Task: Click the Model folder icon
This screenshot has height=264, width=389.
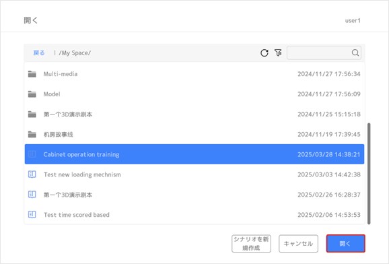Action: point(32,94)
